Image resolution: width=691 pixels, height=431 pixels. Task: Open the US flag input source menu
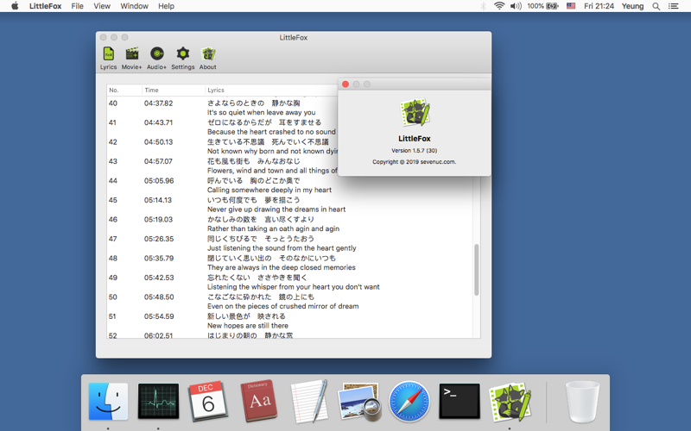(x=571, y=6)
